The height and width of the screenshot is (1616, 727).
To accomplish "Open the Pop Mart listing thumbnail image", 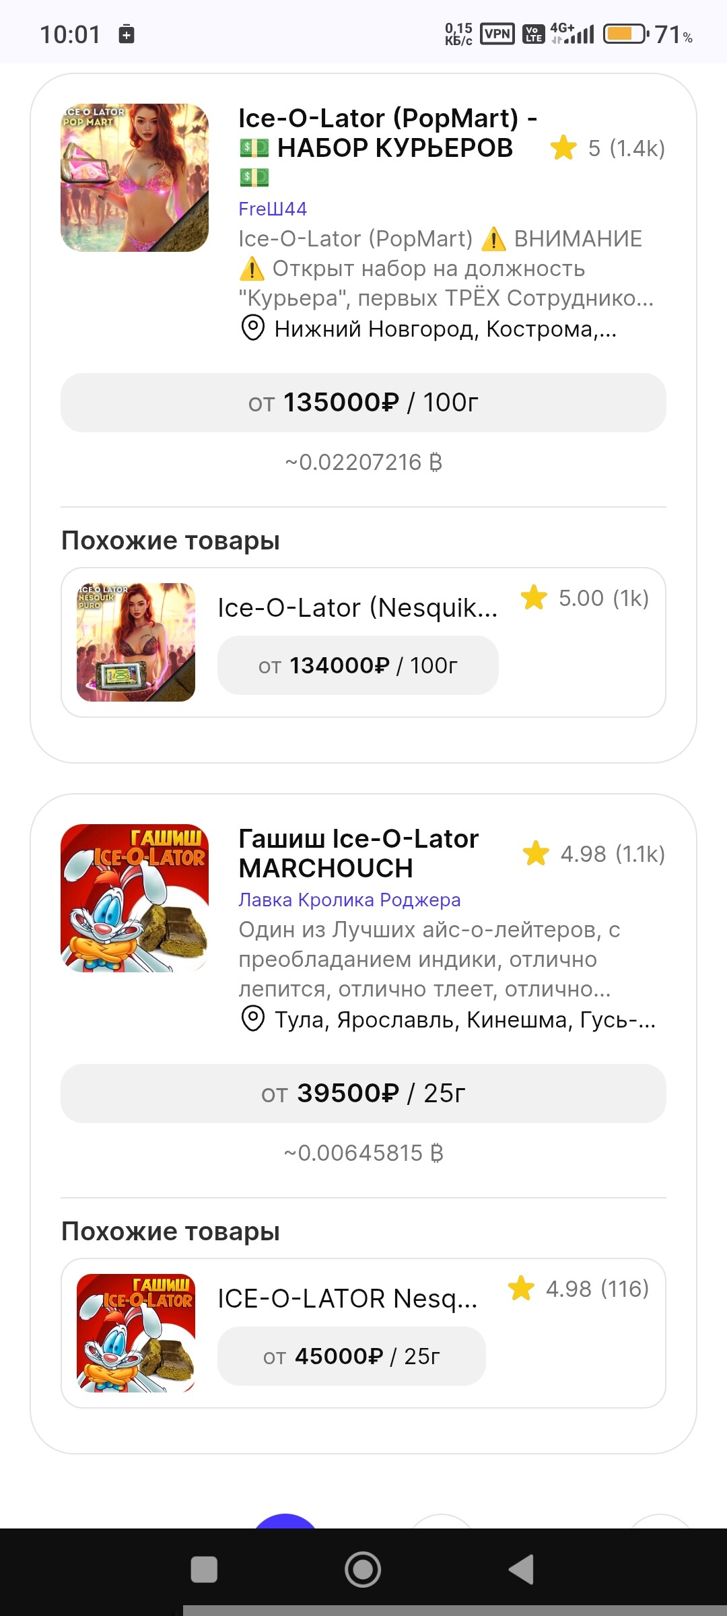I will pyautogui.click(x=135, y=178).
